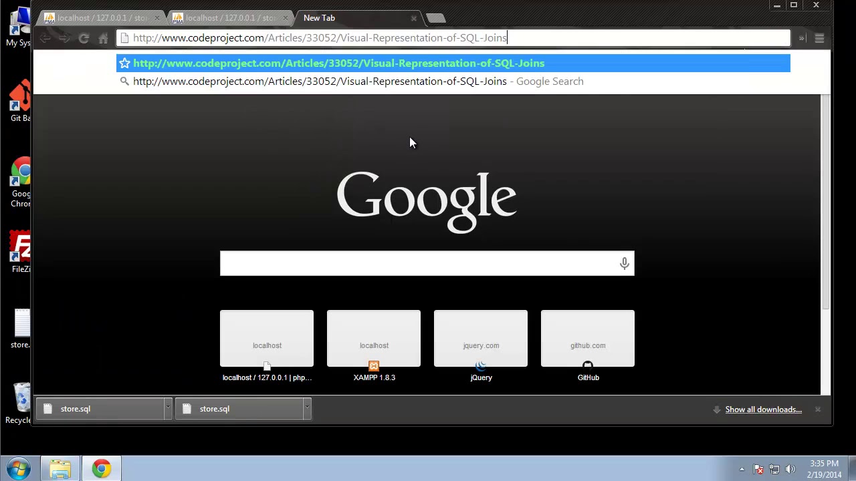Viewport: 856px width, 481px height.
Task: Reload the current page
Action: pyautogui.click(x=84, y=38)
